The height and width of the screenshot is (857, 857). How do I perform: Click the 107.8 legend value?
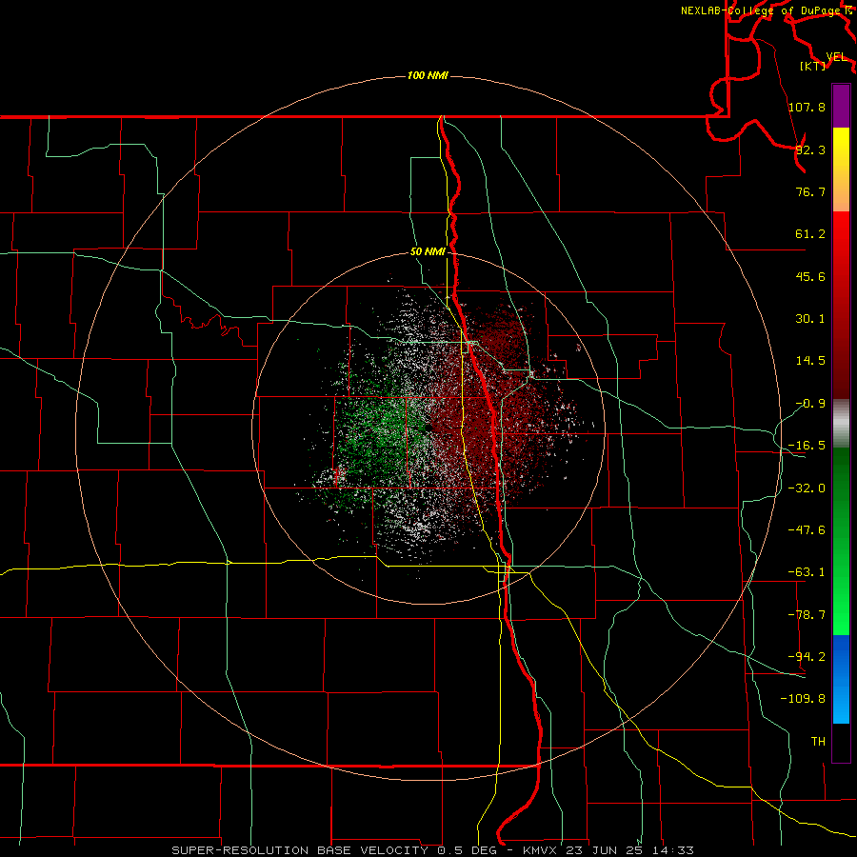807,107
